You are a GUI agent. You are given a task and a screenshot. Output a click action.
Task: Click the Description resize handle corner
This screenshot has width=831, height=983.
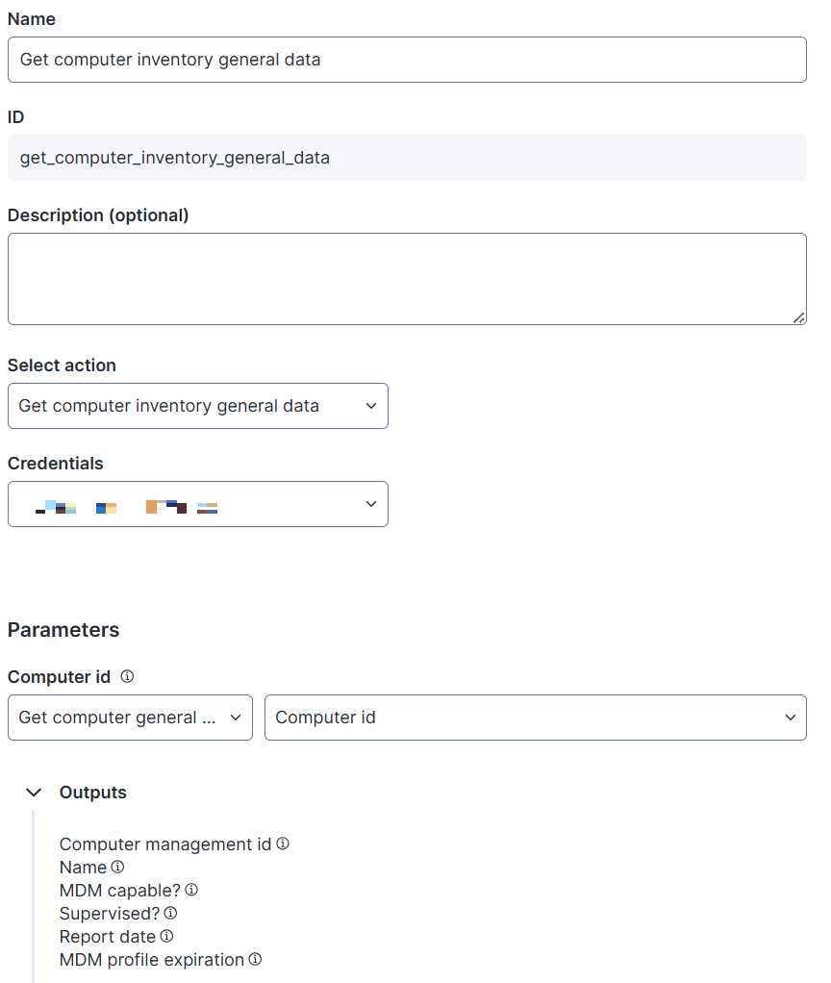[x=799, y=317]
